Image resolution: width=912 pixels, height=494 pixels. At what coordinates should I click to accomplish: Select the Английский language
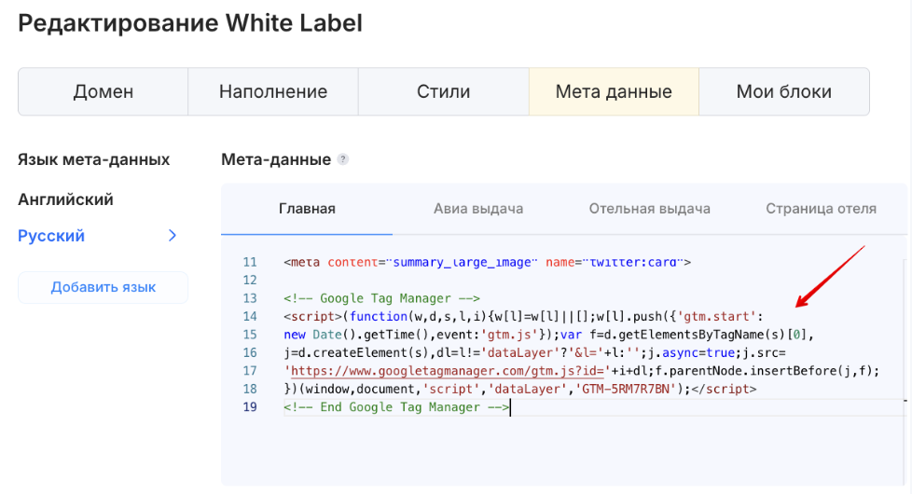tap(65, 199)
